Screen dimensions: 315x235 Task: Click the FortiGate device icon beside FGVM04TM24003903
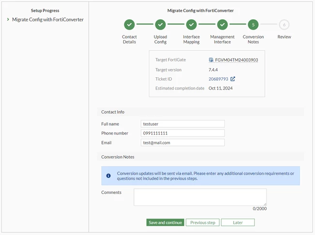click(211, 60)
